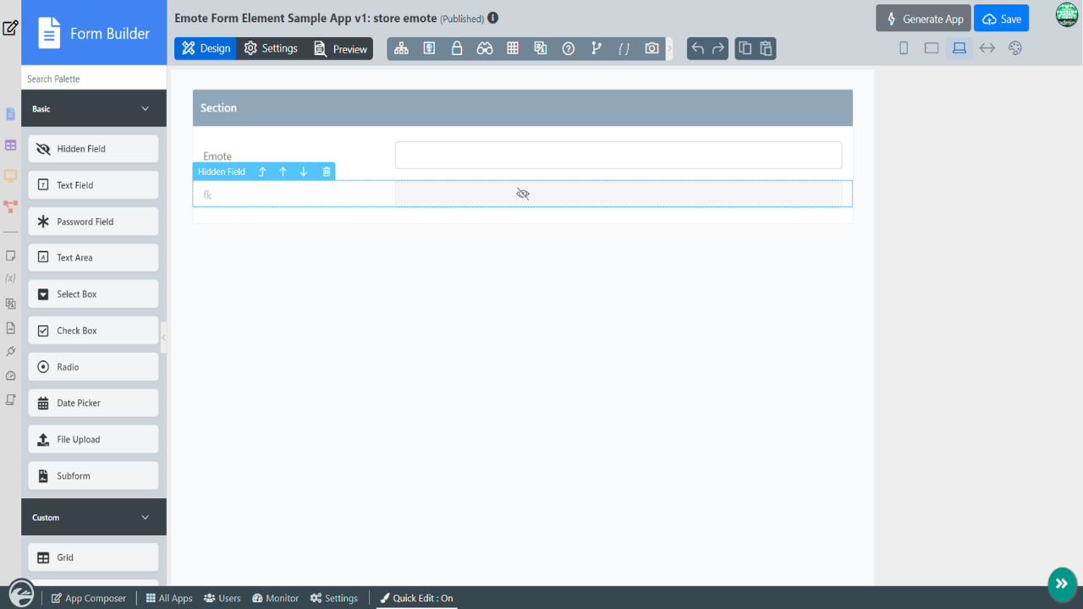Click the redo arrow in toolbar
The height and width of the screenshot is (609, 1083).
point(718,48)
